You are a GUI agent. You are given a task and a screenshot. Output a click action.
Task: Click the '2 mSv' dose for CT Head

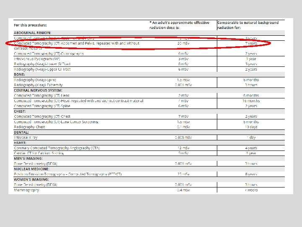pos(183,95)
